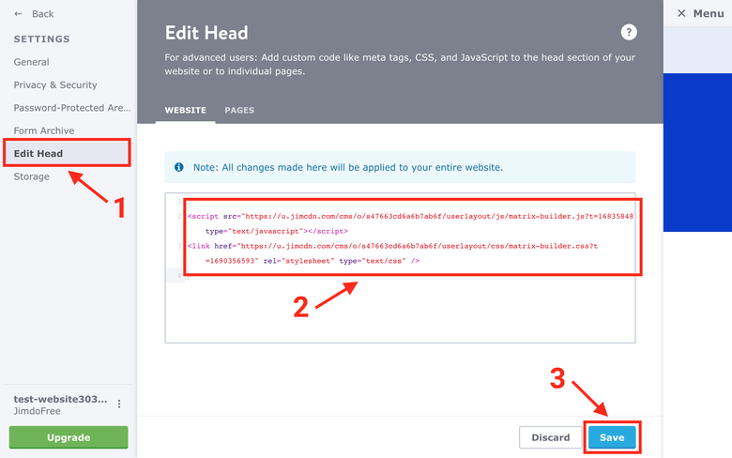Click the Back link text
This screenshot has width=732, height=458.
pos(42,14)
